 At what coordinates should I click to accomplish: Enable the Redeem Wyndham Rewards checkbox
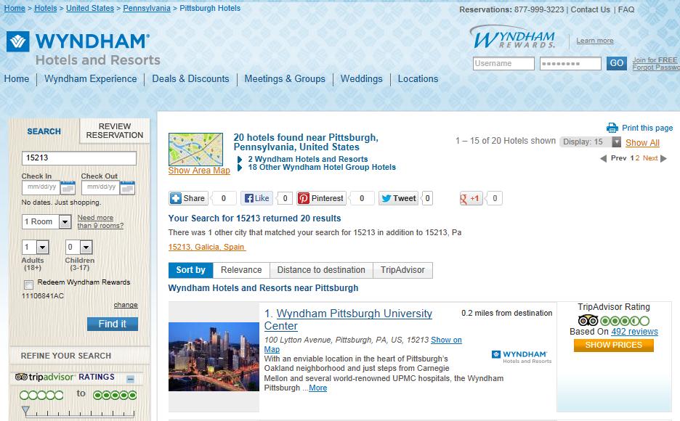tap(28, 284)
